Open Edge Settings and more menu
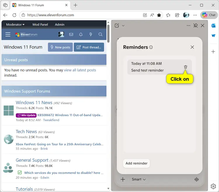This screenshot has width=219, height=192. coord(195,15)
